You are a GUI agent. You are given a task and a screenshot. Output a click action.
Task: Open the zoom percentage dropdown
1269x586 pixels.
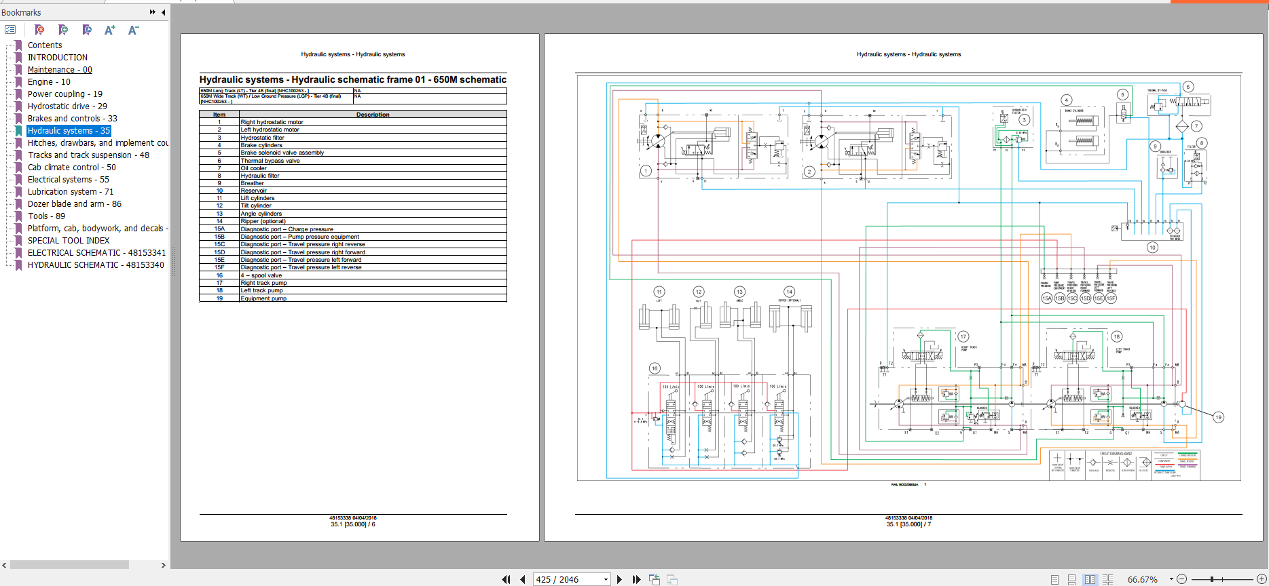pyautogui.click(x=1171, y=579)
